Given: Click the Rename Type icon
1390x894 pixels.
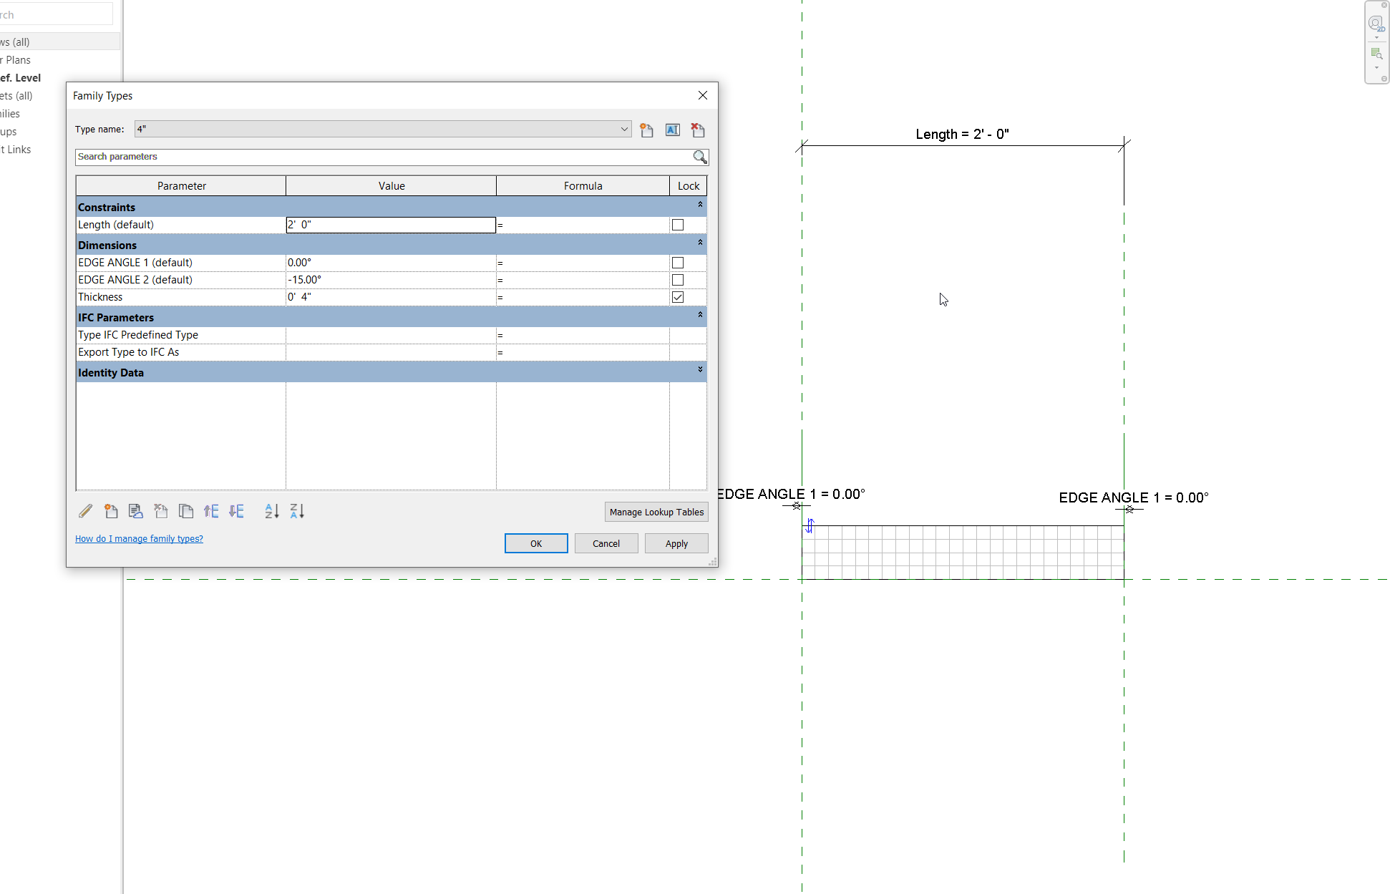Looking at the screenshot, I should 672,130.
